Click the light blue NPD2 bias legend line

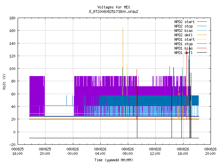202,30
